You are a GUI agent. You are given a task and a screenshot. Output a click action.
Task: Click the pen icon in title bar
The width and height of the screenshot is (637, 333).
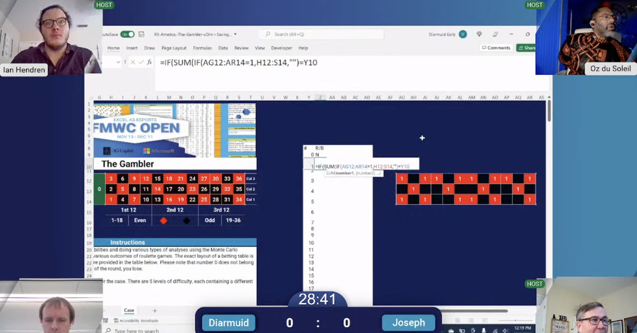click(x=495, y=34)
